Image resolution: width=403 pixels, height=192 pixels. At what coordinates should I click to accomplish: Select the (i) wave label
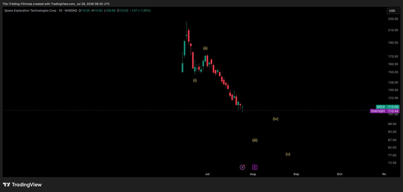[195, 80]
